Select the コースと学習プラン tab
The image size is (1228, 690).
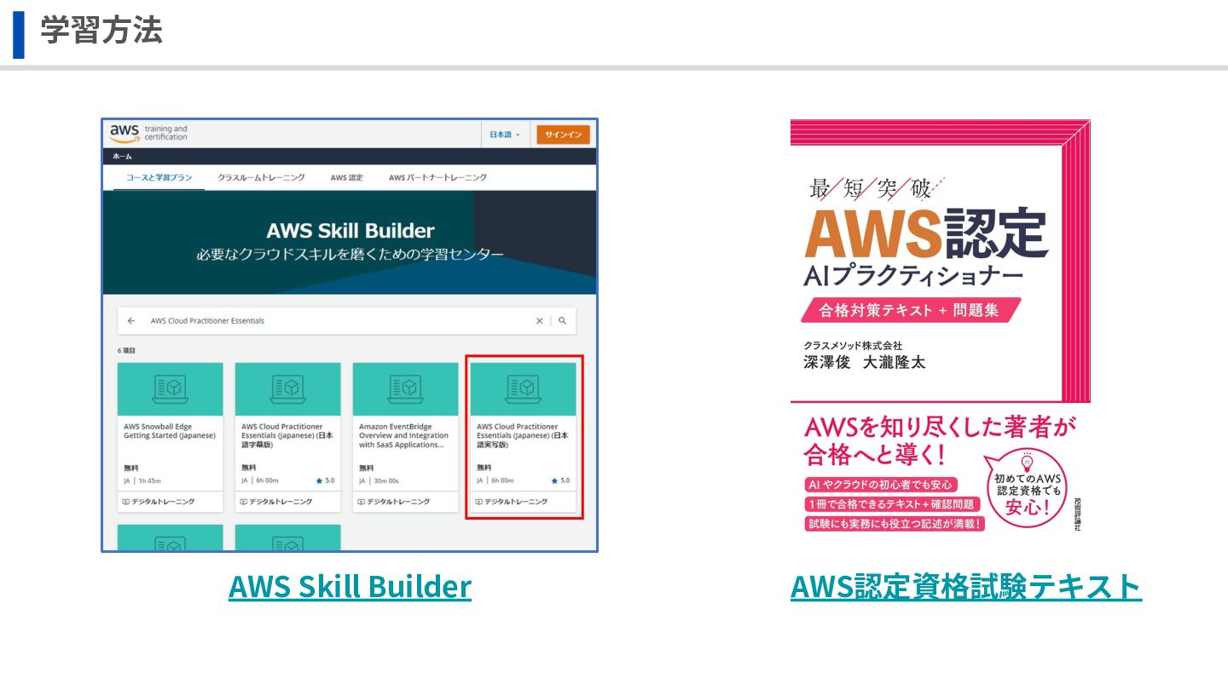click(x=159, y=177)
